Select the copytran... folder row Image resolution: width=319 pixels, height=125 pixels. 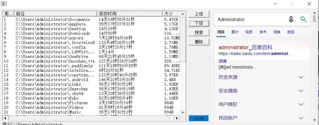point(91,75)
